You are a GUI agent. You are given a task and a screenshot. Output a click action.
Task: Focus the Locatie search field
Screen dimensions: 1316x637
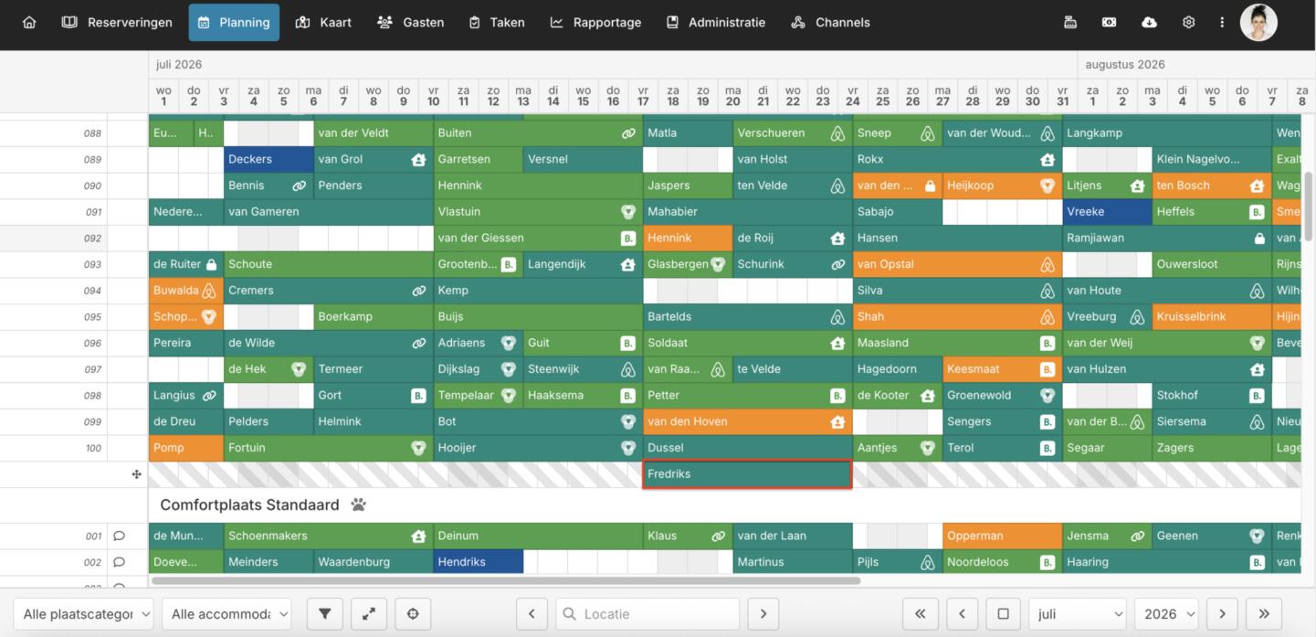click(x=648, y=614)
